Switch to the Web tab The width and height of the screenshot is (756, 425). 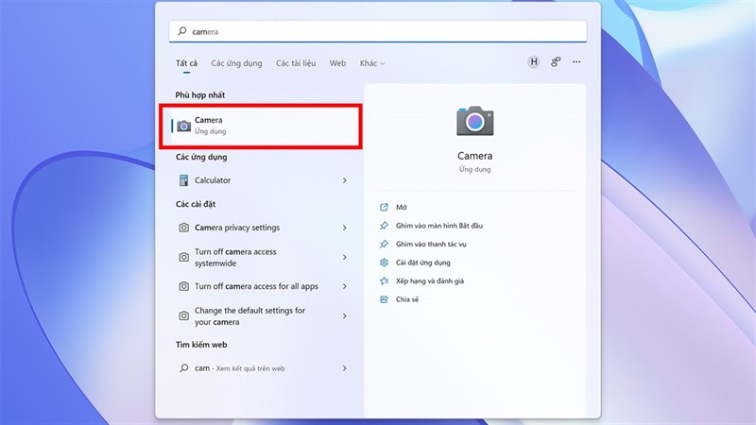click(x=337, y=63)
